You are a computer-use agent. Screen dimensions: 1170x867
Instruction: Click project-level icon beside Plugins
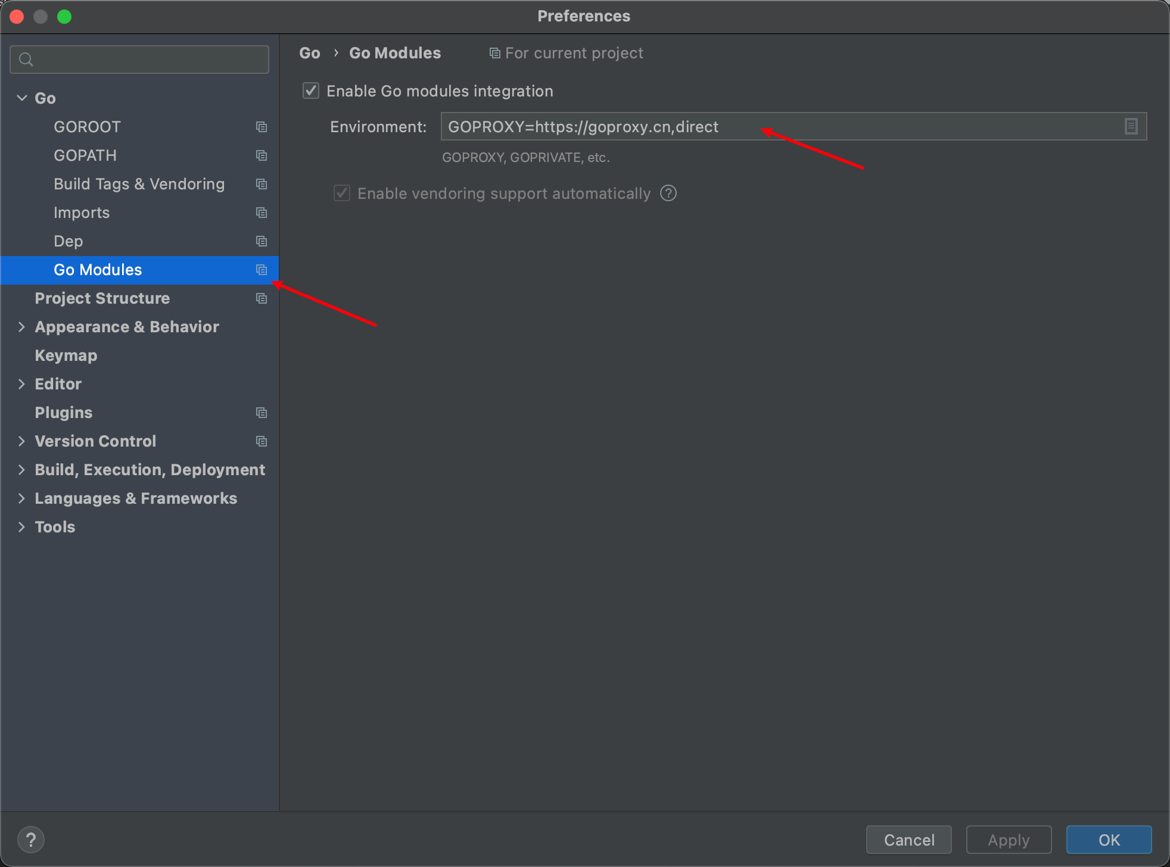tap(261, 413)
